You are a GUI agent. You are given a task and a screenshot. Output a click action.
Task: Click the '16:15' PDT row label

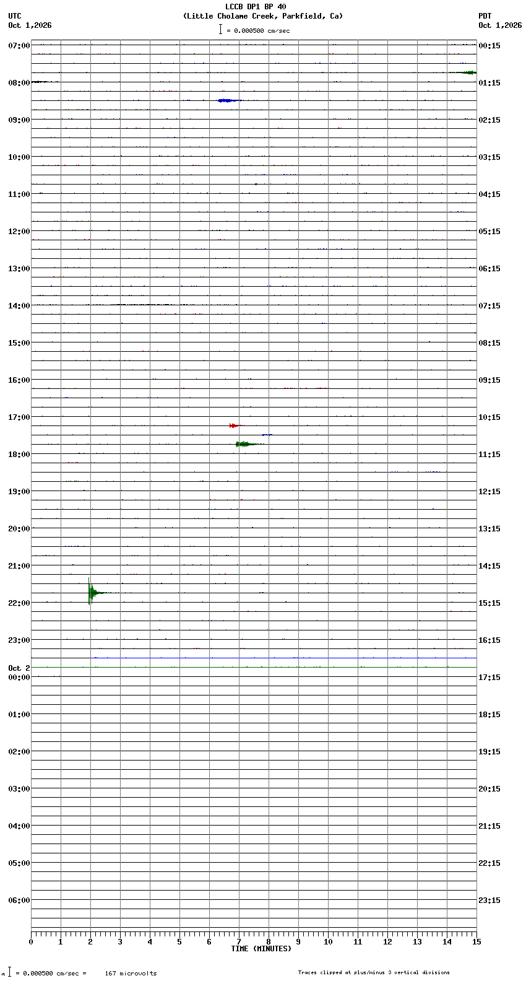tap(489, 640)
